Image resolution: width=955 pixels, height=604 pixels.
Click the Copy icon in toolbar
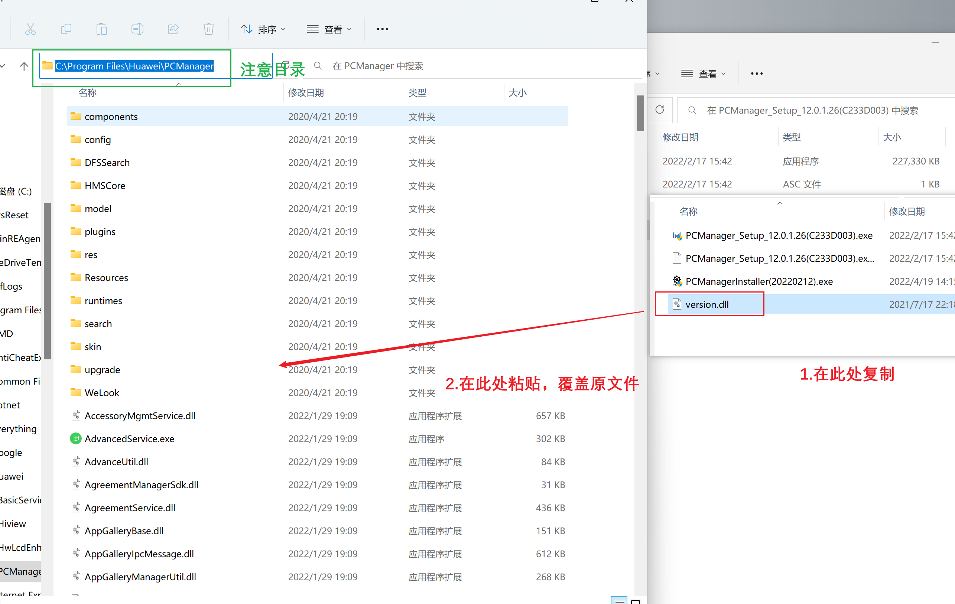(66, 29)
